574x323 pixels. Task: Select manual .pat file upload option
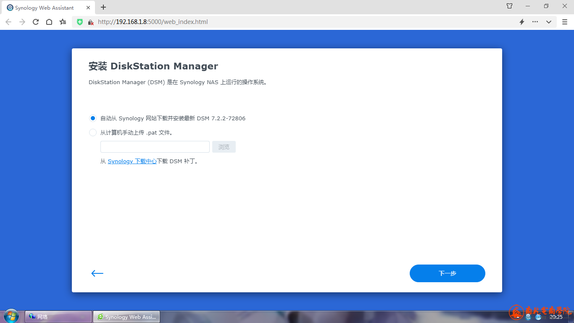click(93, 132)
